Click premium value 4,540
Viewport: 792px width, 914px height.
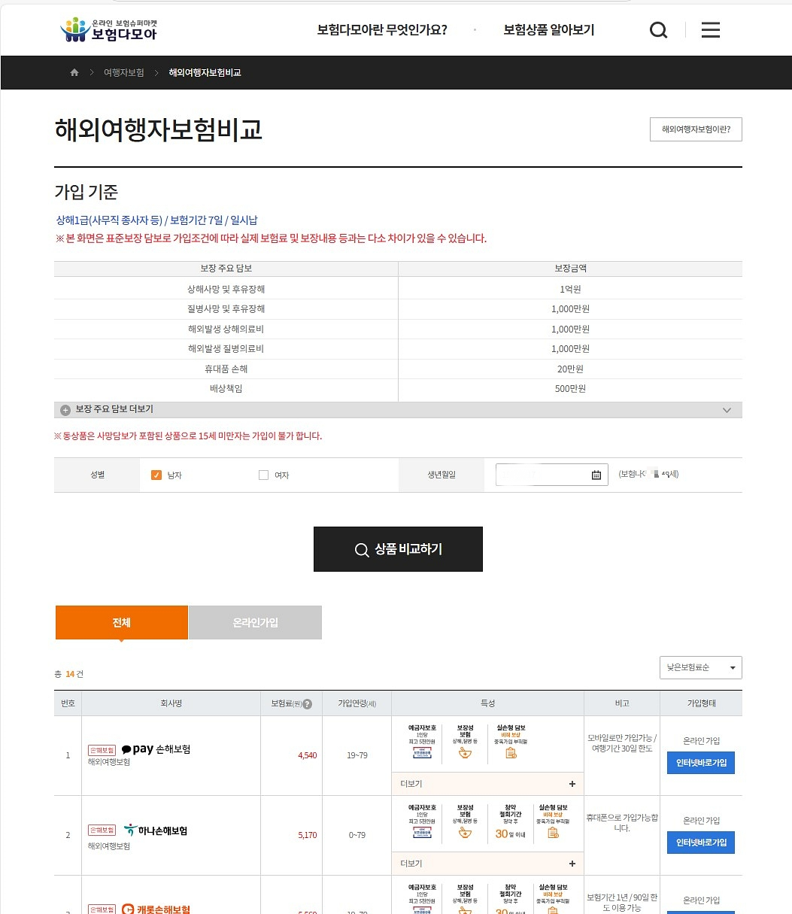tap(307, 755)
